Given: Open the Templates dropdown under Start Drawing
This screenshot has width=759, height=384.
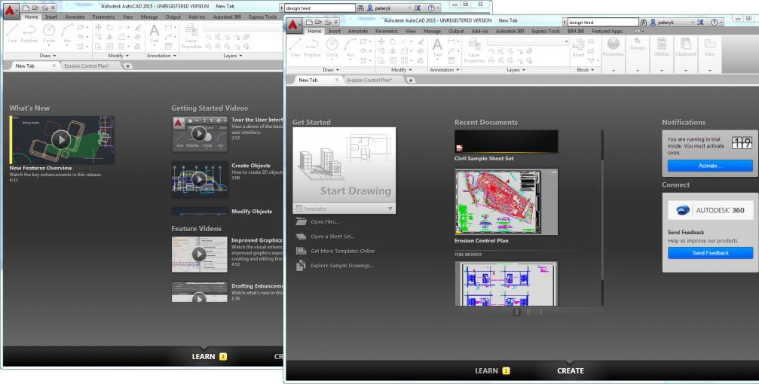Looking at the screenshot, I should click(344, 209).
